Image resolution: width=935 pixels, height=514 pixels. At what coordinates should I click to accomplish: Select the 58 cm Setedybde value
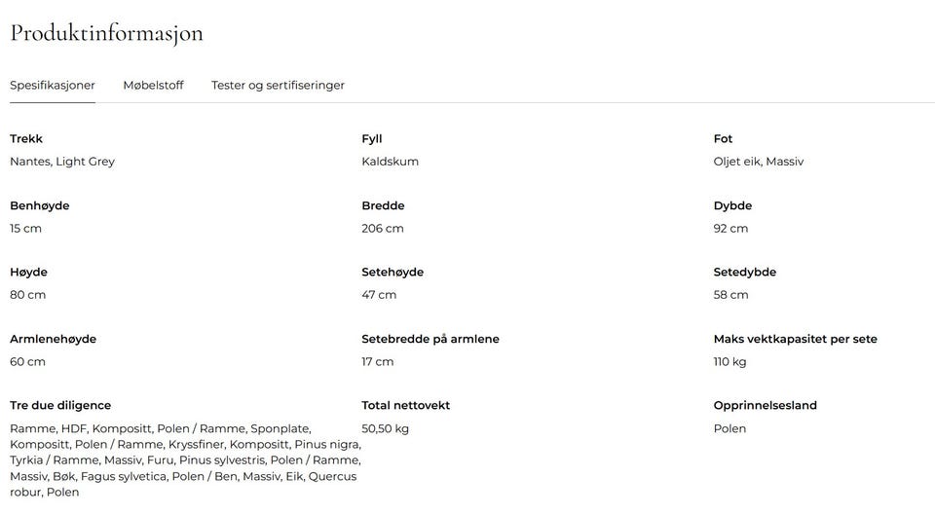730,295
